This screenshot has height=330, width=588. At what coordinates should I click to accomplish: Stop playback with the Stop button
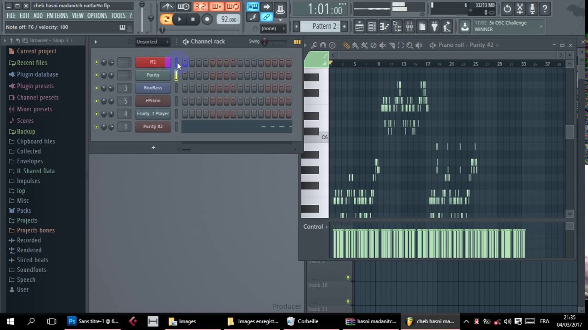pos(193,19)
